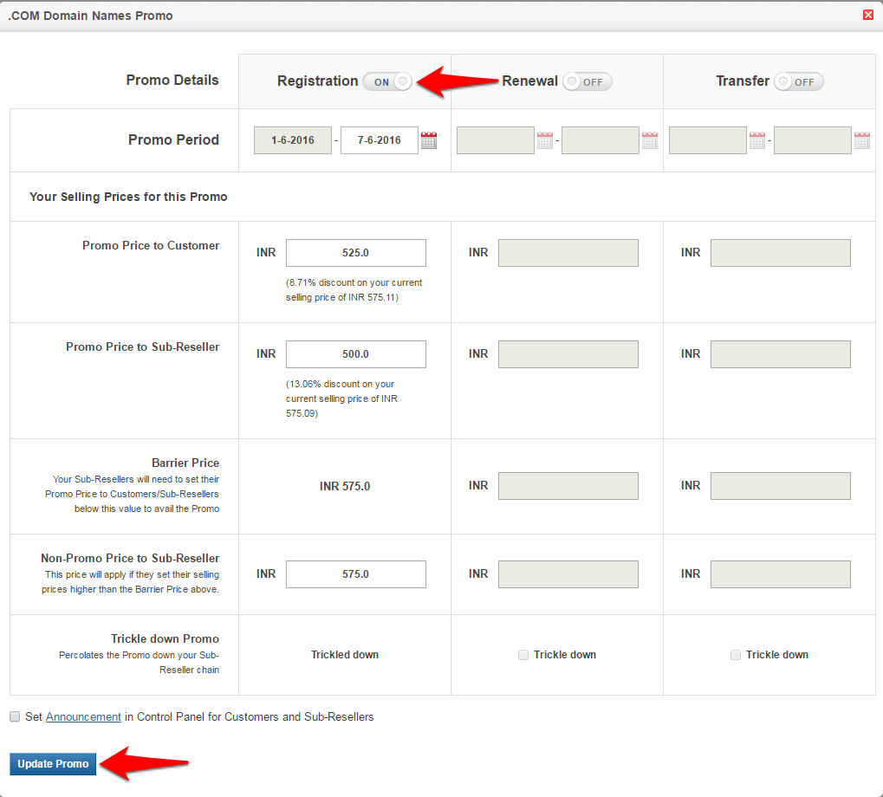The width and height of the screenshot is (883, 797).
Task: Open the Registration end date calendar icon
Action: coord(429,140)
